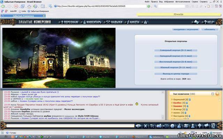Click the 'обновить' refresh button
This screenshot has height=139, width=223.
pyautogui.click(x=210, y=29)
